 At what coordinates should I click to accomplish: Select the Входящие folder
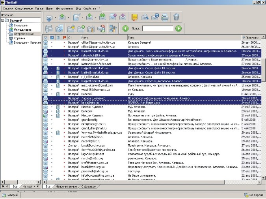[20, 25]
